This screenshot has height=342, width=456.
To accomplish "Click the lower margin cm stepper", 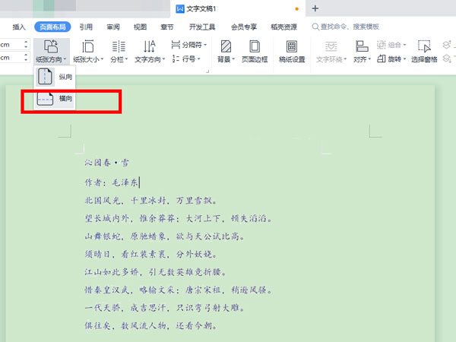I will pyautogui.click(x=26, y=57).
